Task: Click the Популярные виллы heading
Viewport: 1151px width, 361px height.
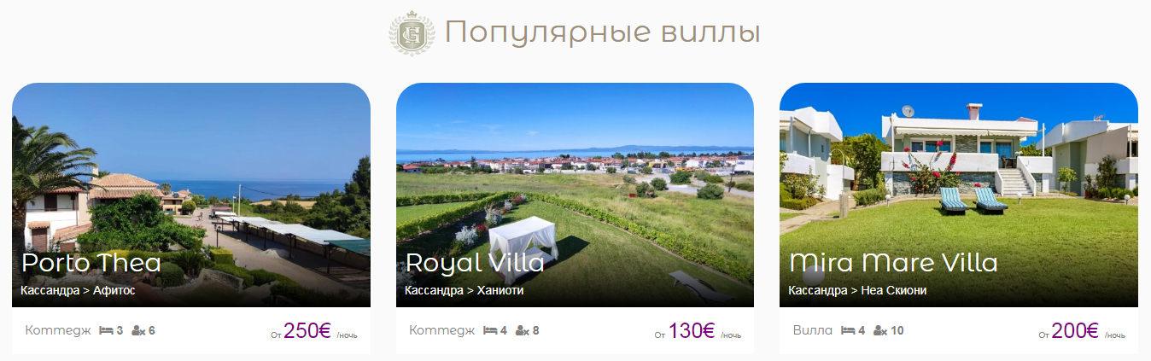Action: pyautogui.click(x=603, y=34)
